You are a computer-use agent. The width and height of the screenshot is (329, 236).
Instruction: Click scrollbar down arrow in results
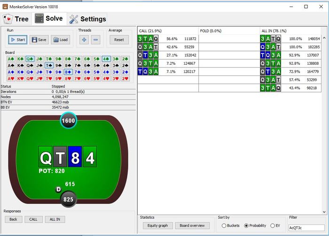tap(324, 212)
